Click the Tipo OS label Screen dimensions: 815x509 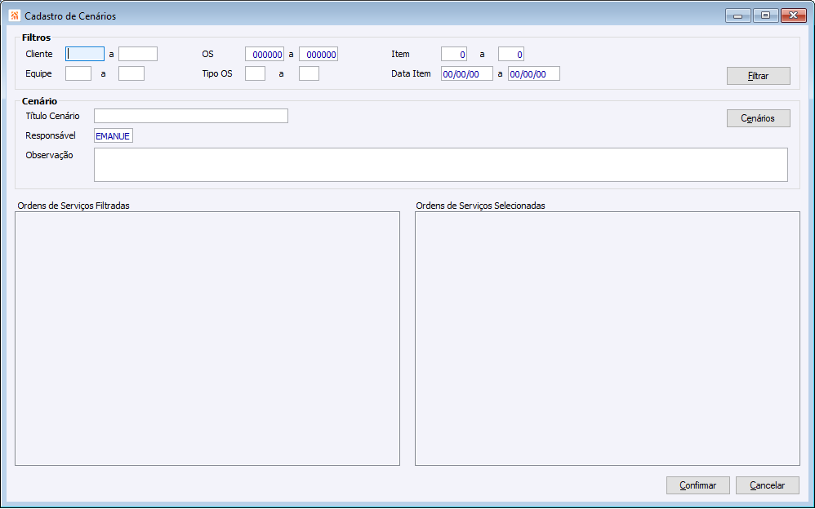[217, 73]
